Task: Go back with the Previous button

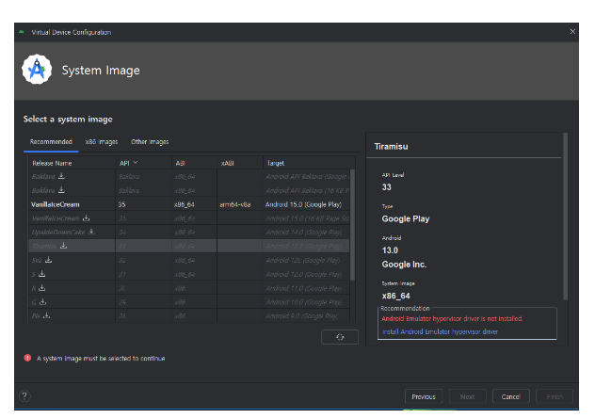Action: click(x=424, y=396)
